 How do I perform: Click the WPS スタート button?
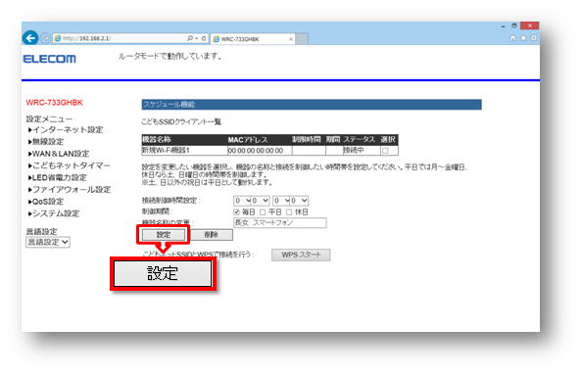(301, 255)
